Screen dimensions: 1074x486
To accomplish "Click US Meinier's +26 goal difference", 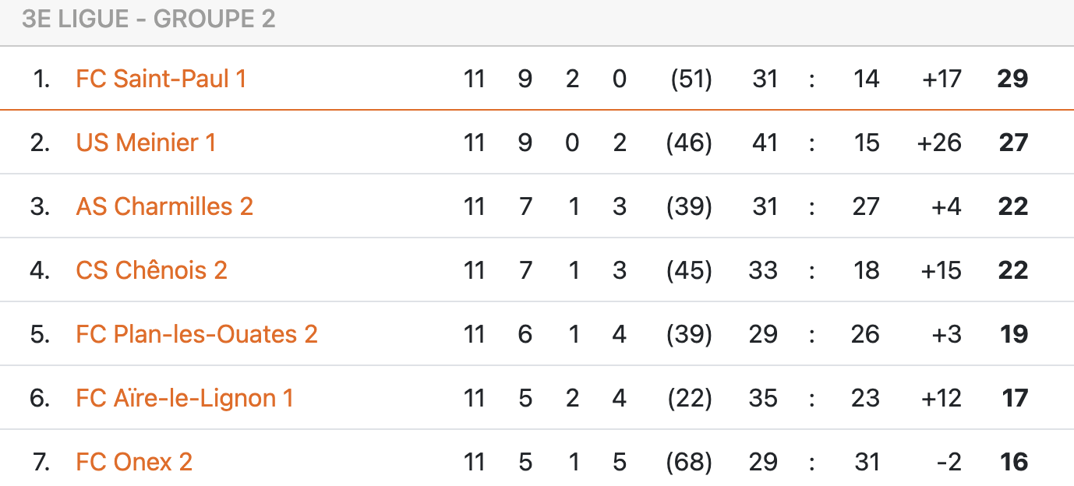I will tap(941, 143).
